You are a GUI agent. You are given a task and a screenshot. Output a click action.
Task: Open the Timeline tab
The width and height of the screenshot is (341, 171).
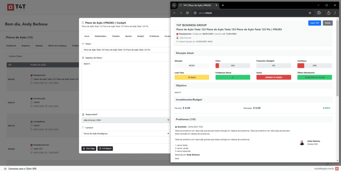click(116, 36)
